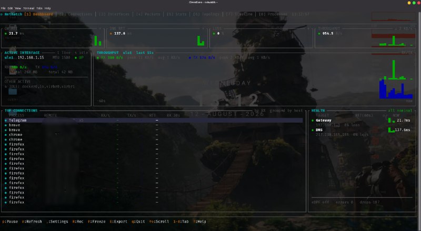Open the Terminal menu

[28, 8]
